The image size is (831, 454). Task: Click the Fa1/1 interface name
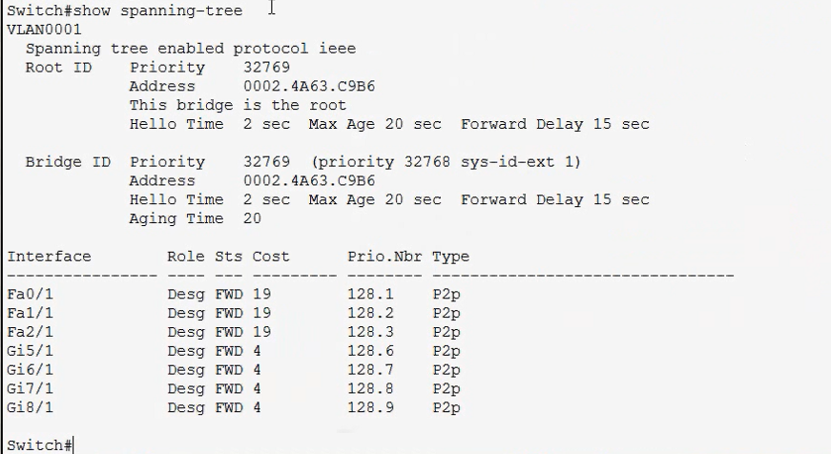(x=31, y=313)
